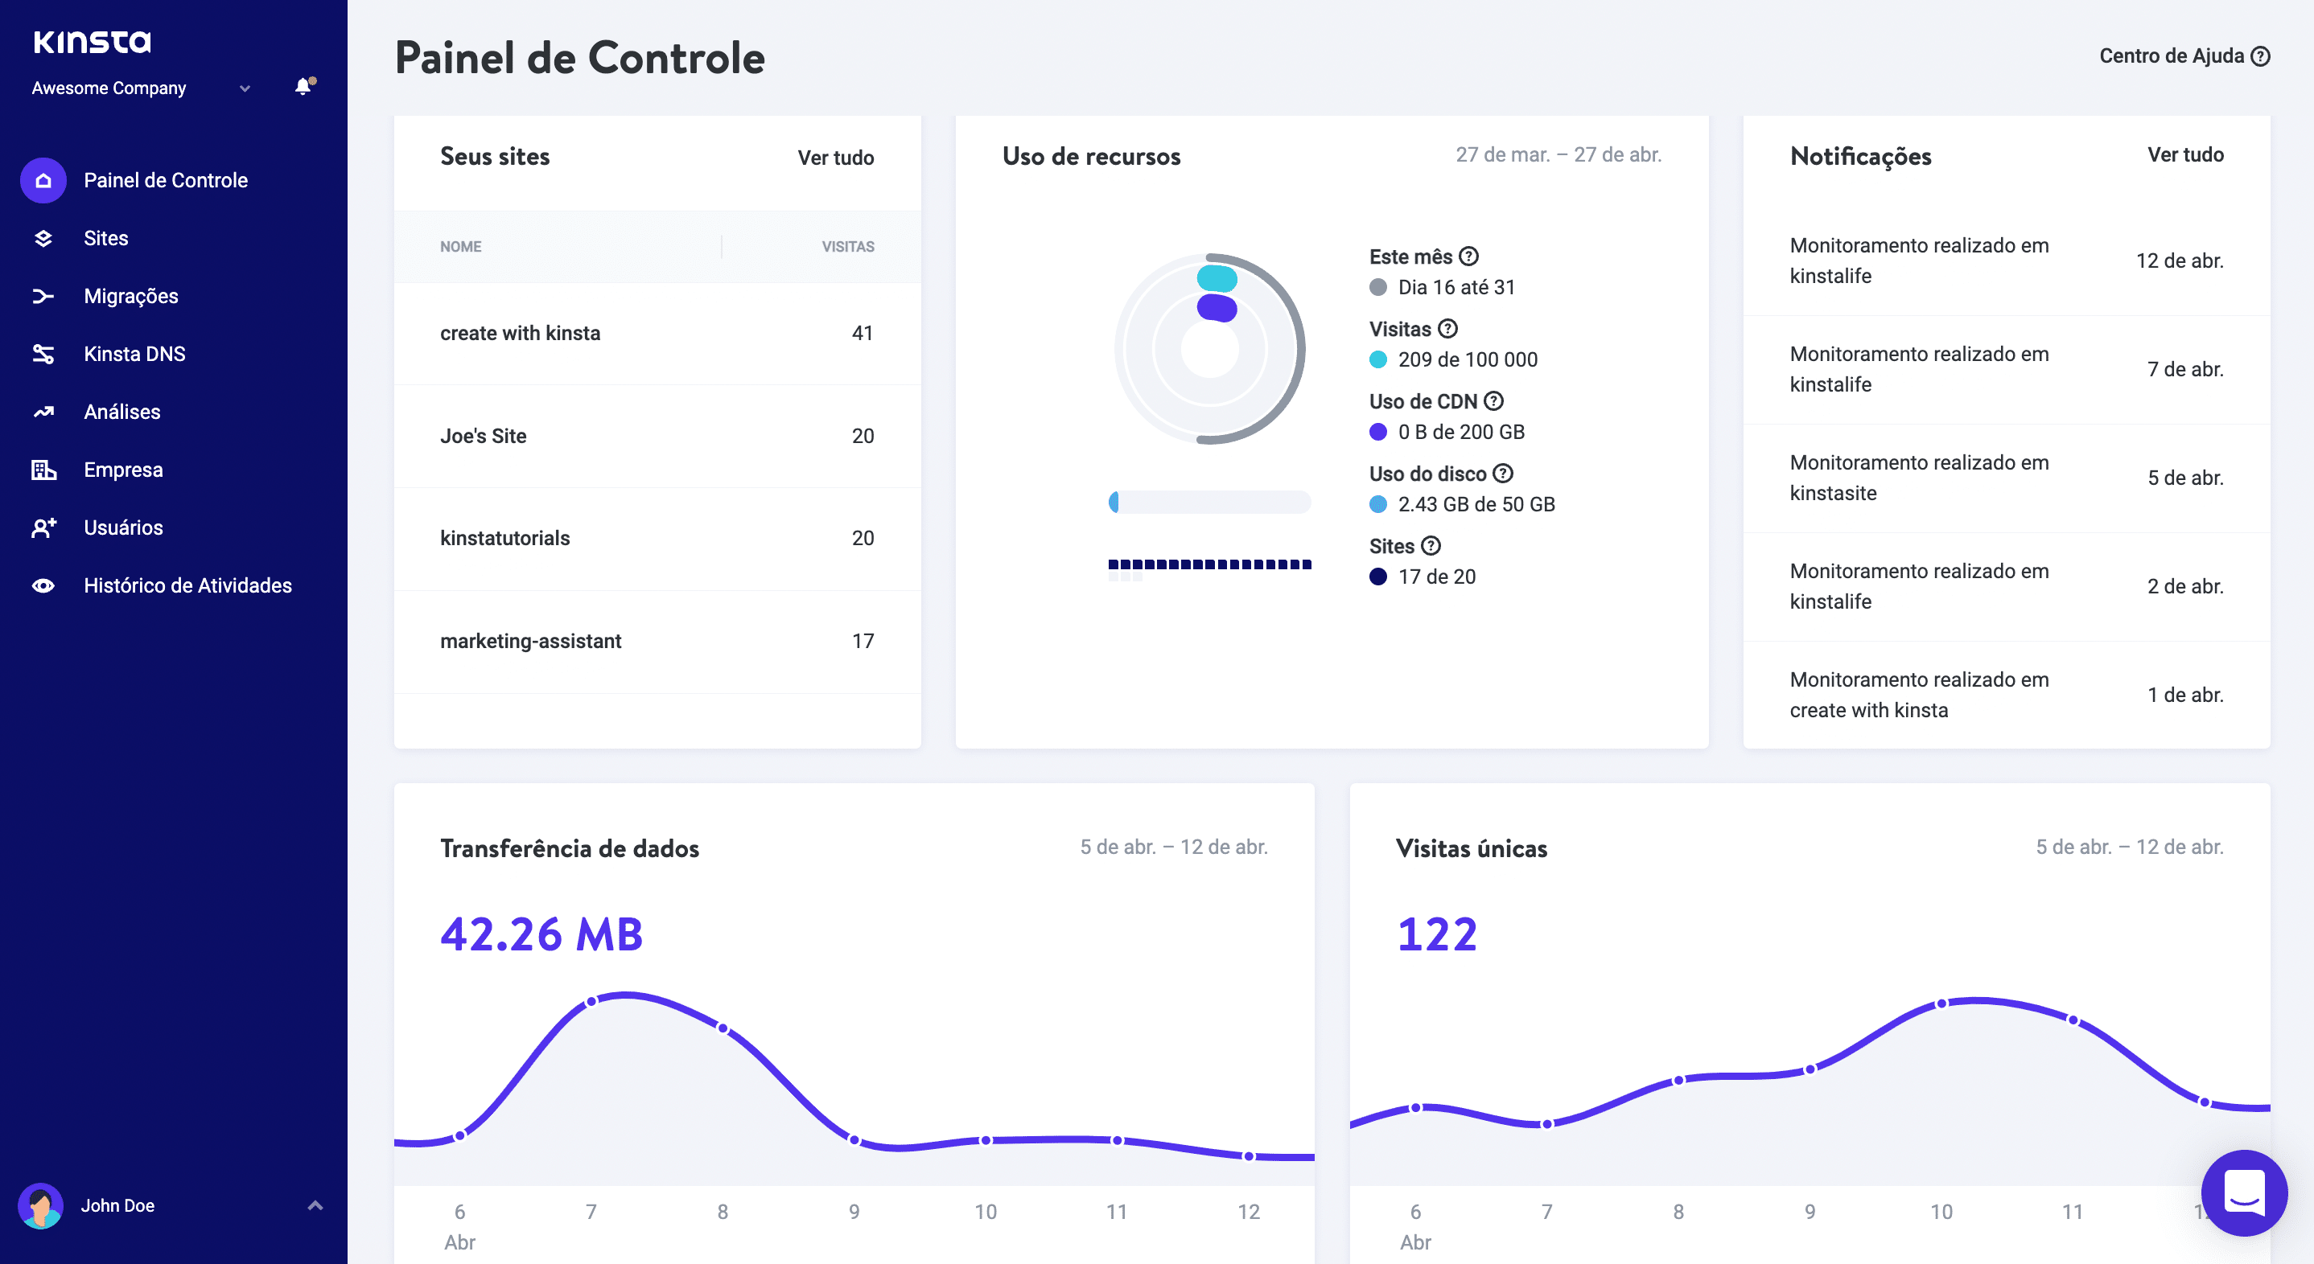Screen dimensions: 2314x1264
Task: Open the Sites usage help tooltip
Action: click(x=1431, y=546)
